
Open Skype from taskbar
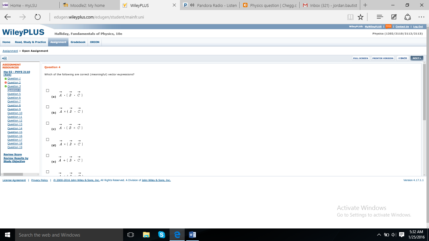[162, 235]
